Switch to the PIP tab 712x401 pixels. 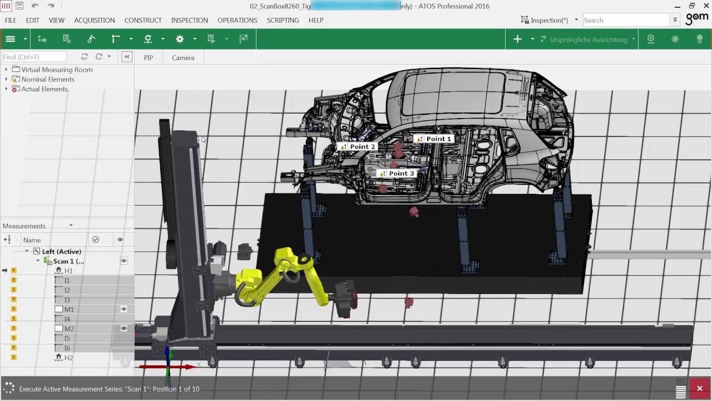[x=149, y=58]
